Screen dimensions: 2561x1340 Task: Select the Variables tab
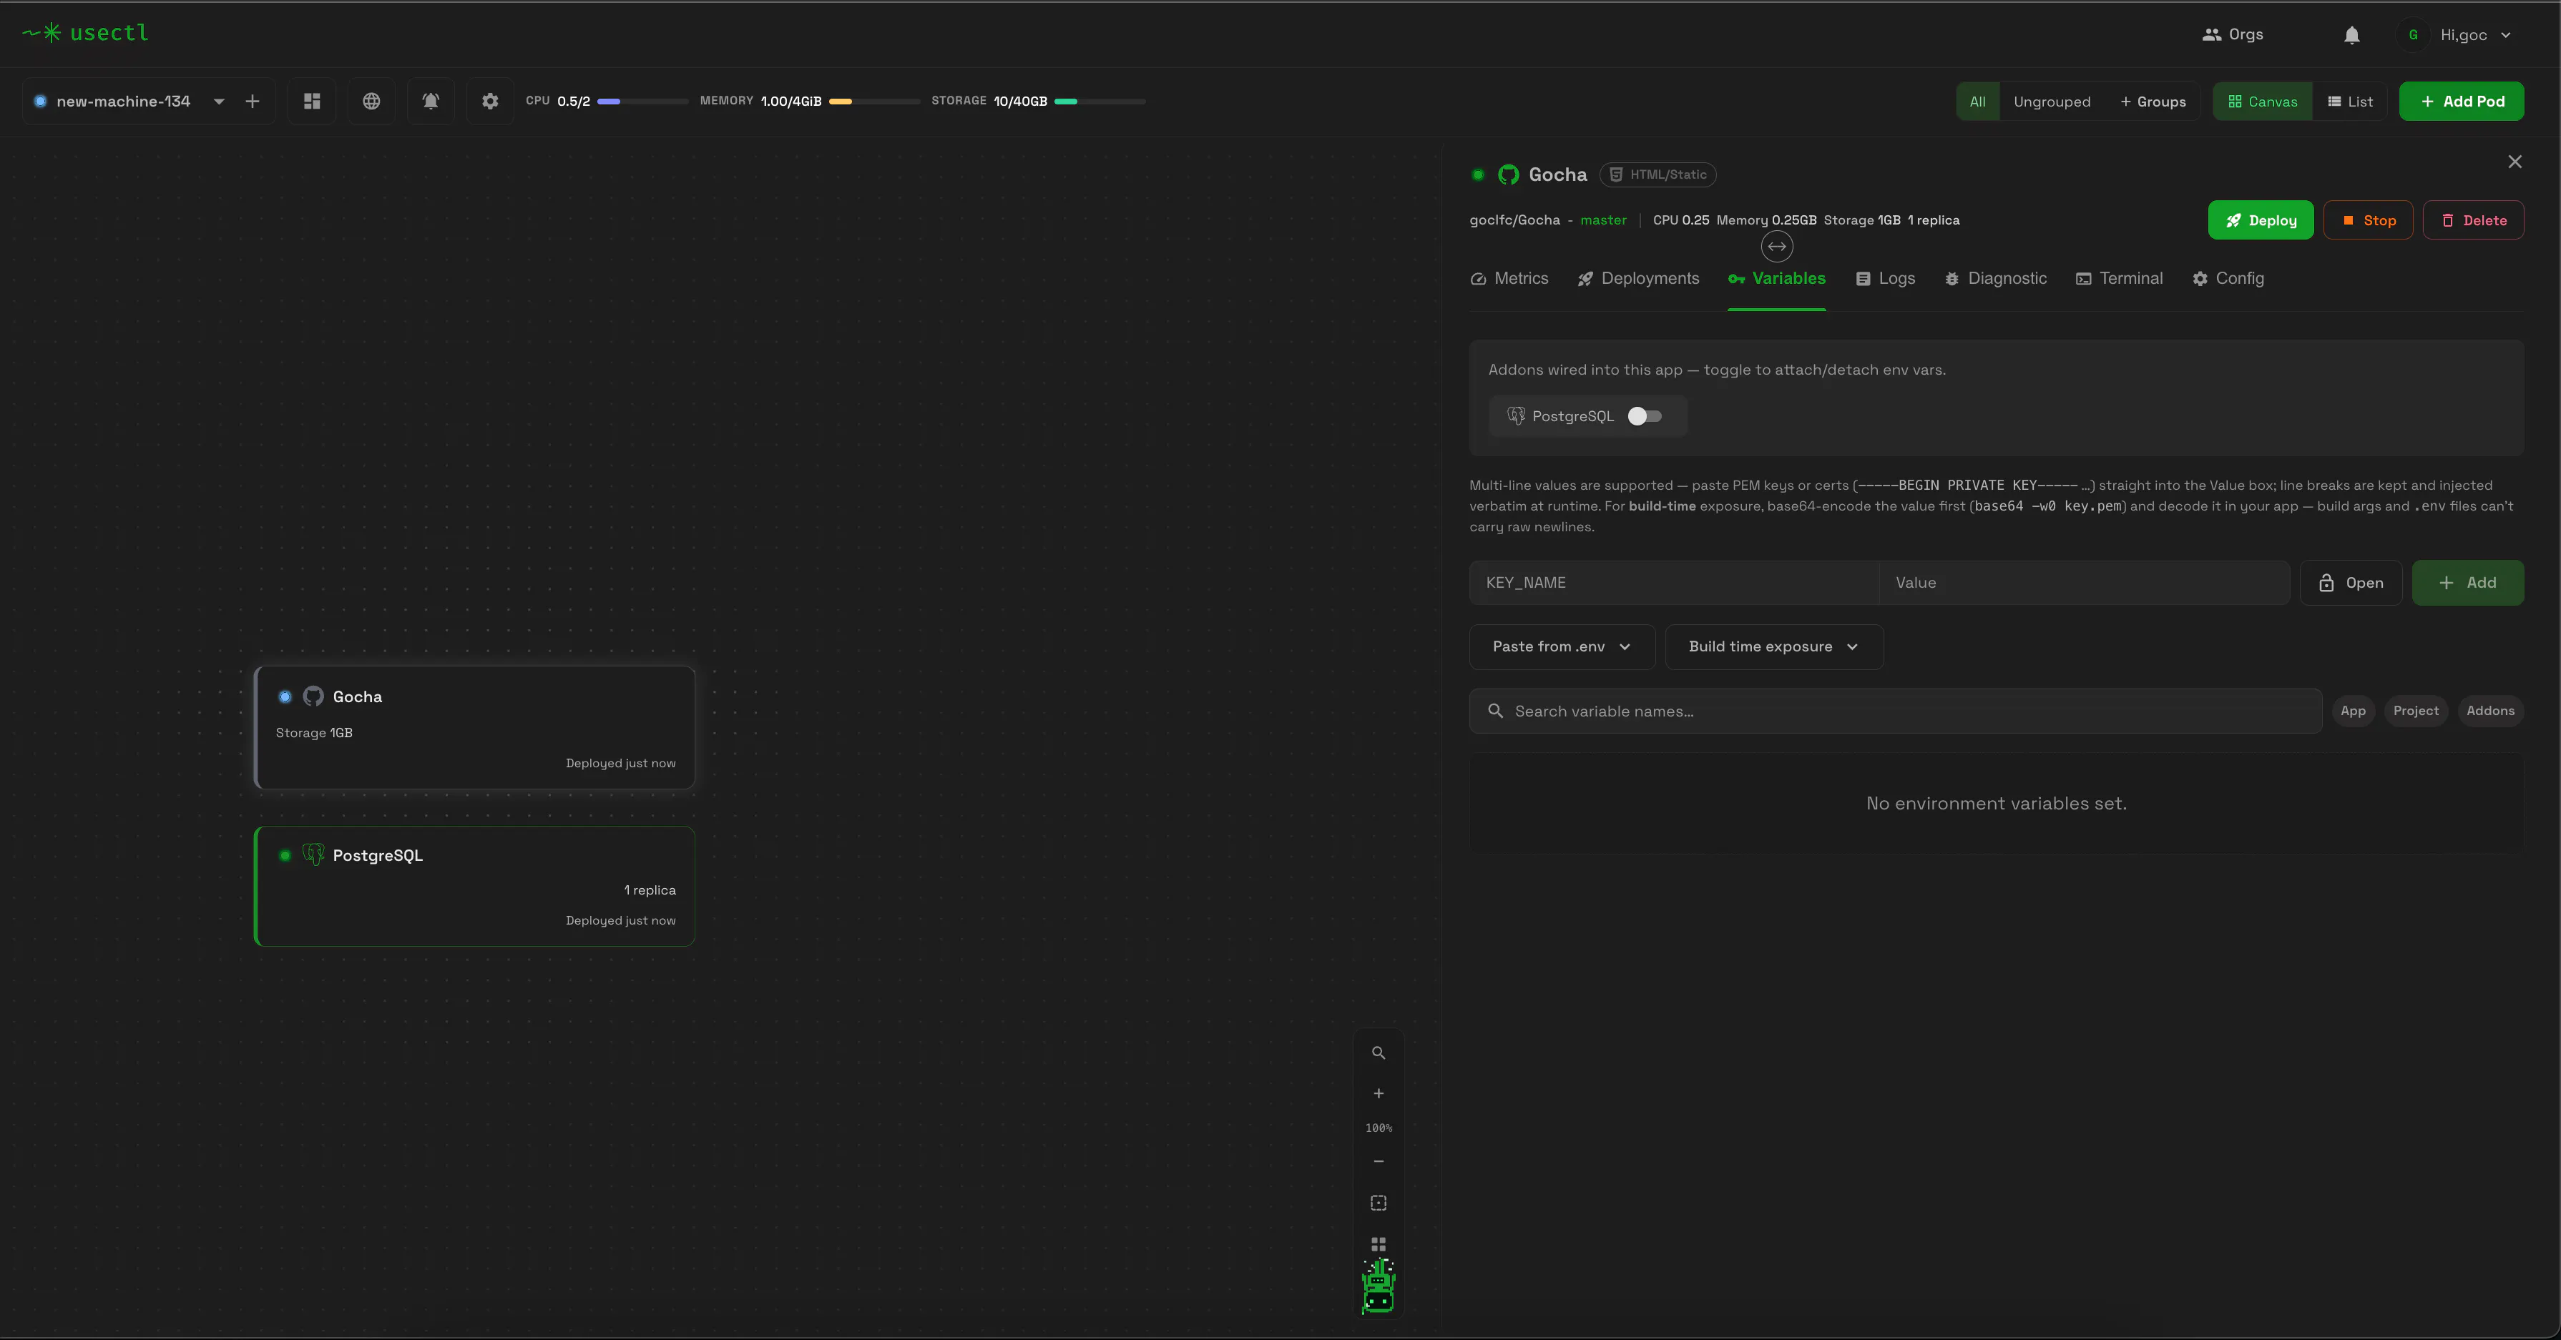click(x=1776, y=280)
